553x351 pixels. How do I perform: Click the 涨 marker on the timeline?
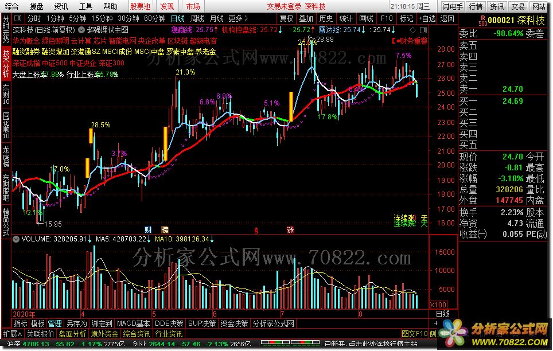(290, 230)
